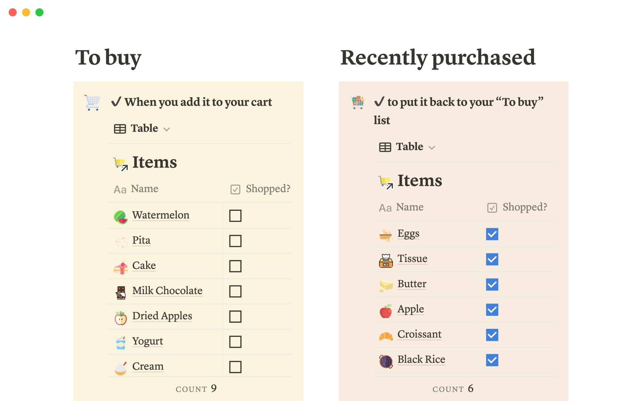The height and width of the screenshot is (401, 642).
Task: Open the Items database link in To buy
Action: (154, 162)
